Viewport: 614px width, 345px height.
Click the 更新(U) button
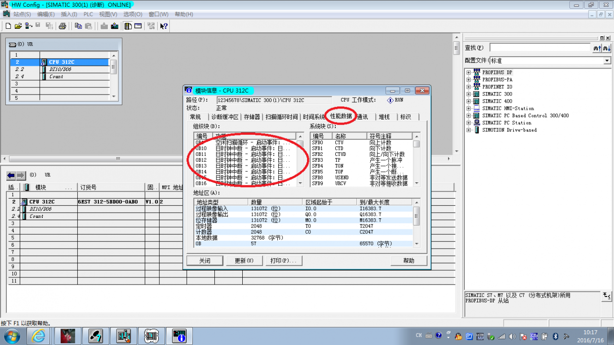pyautogui.click(x=244, y=261)
